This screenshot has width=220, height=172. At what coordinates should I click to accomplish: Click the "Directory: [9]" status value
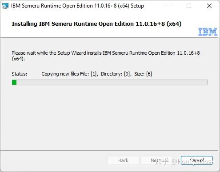coord(116,74)
